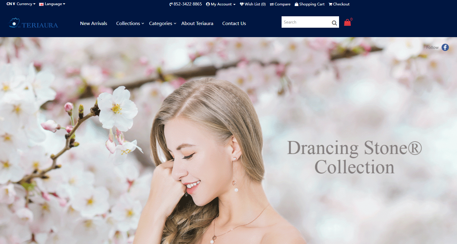
Task: Open Contact Us page
Action: (234, 24)
